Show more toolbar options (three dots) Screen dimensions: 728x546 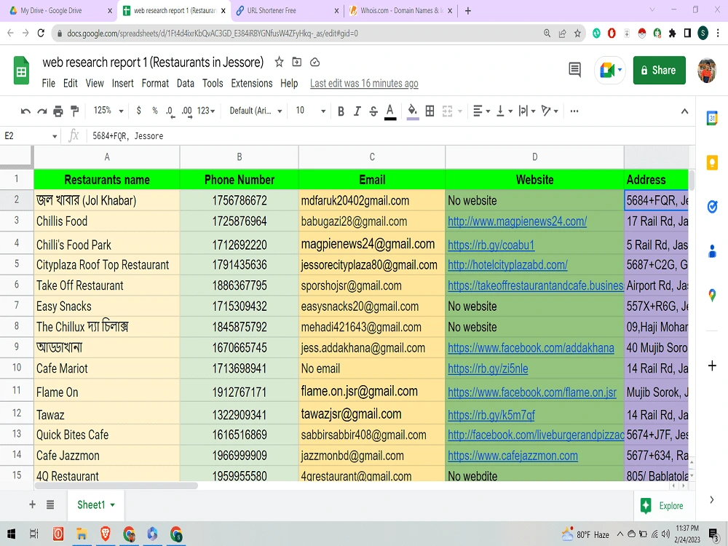coord(574,111)
